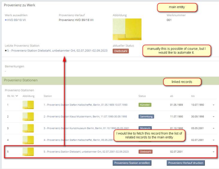This screenshot has height=169, width=219.
Task: Open the HVD 89/18 VII work link
Action: coord(16,20)
